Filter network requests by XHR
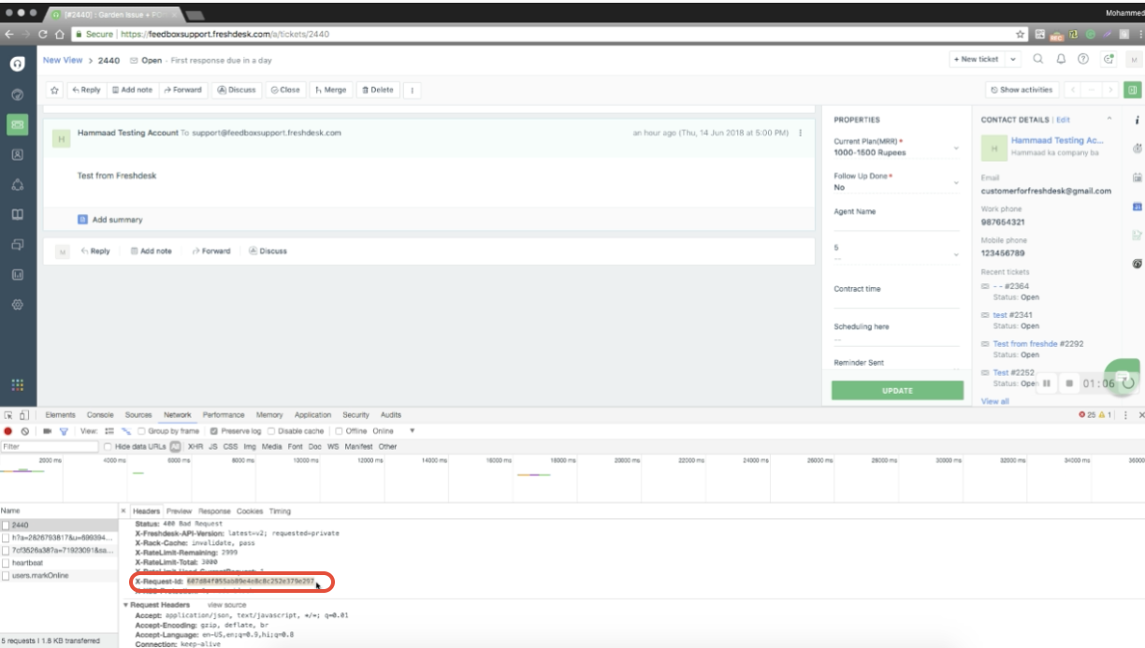 [x=196, y=447]
